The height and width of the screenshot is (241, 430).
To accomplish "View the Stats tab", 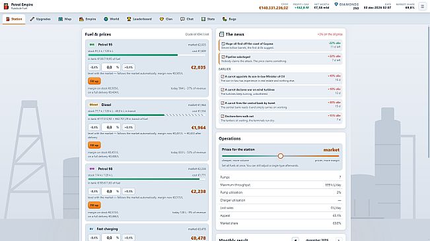I will point(208,19).
